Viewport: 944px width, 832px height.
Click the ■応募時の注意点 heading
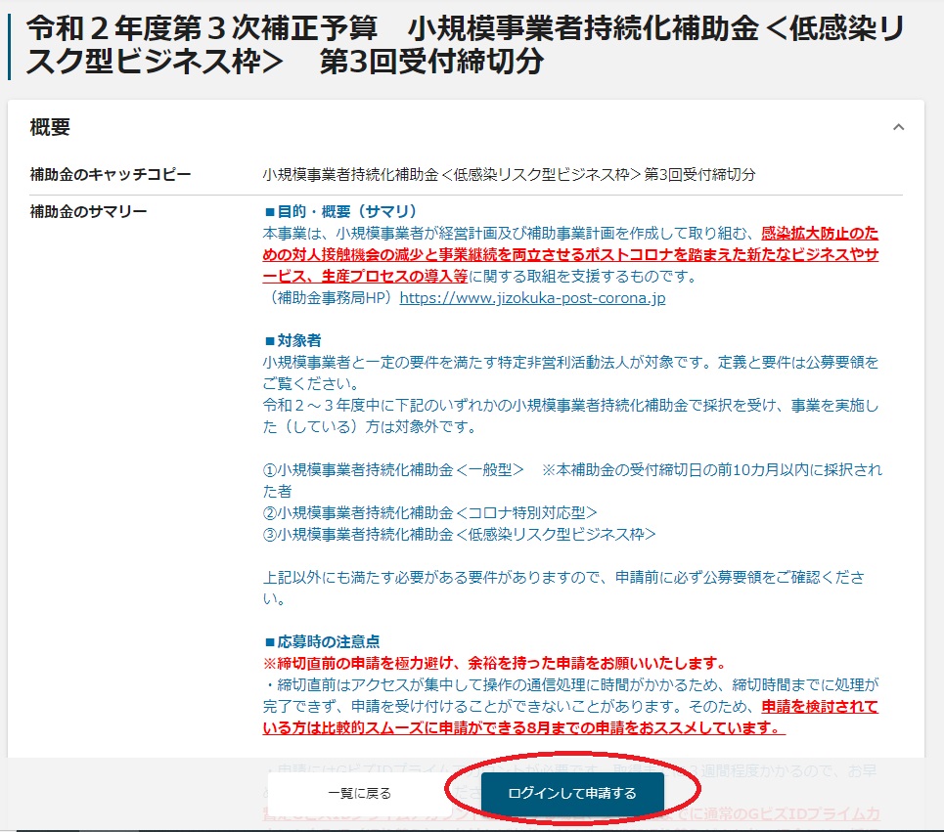(x=322, y=641)
